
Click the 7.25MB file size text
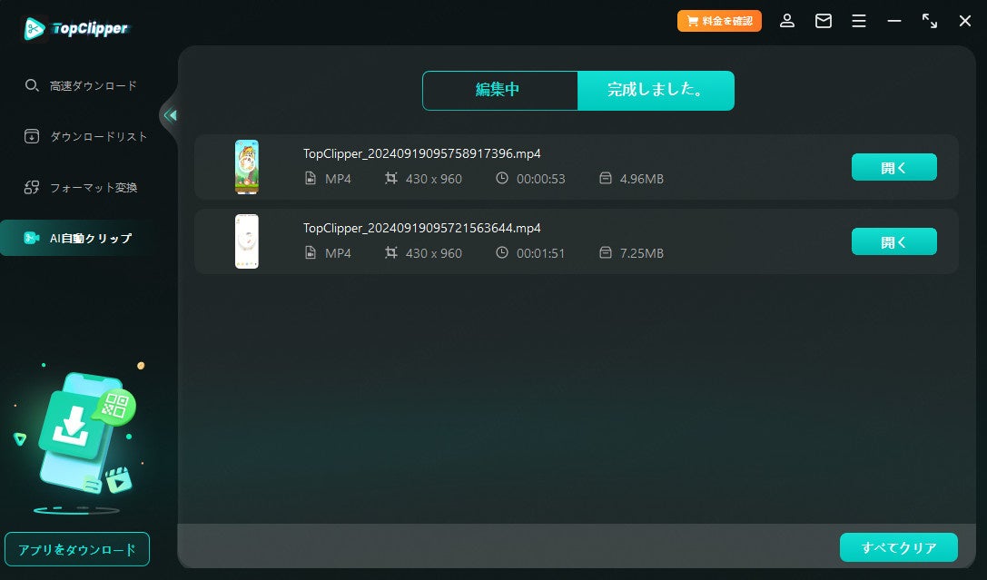641,253
